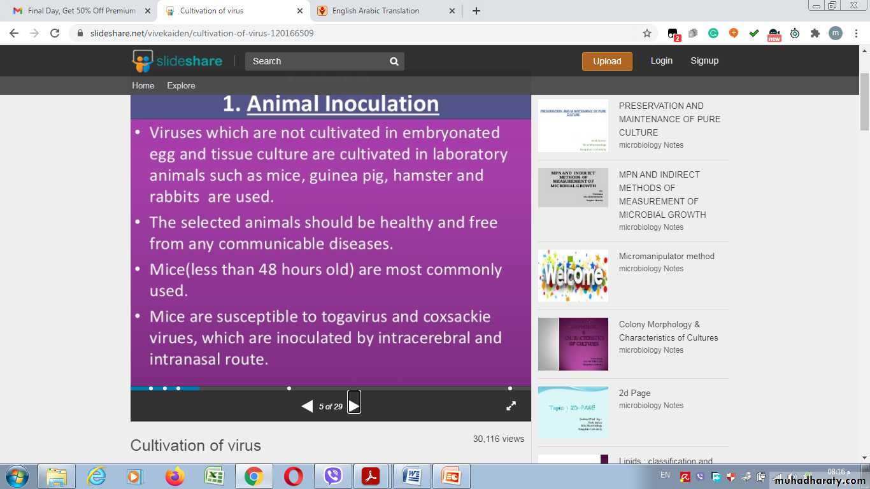Click the SlideShare logo

pyautogui.click(x=177, y=61)
